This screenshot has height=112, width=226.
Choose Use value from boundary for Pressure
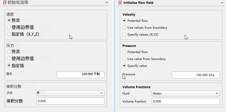click(124, 59)
